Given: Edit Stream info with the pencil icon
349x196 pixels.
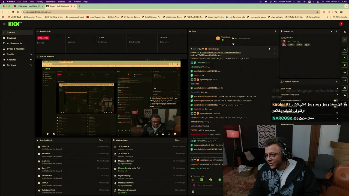Looking at the screenshot, I should [332, 31].
